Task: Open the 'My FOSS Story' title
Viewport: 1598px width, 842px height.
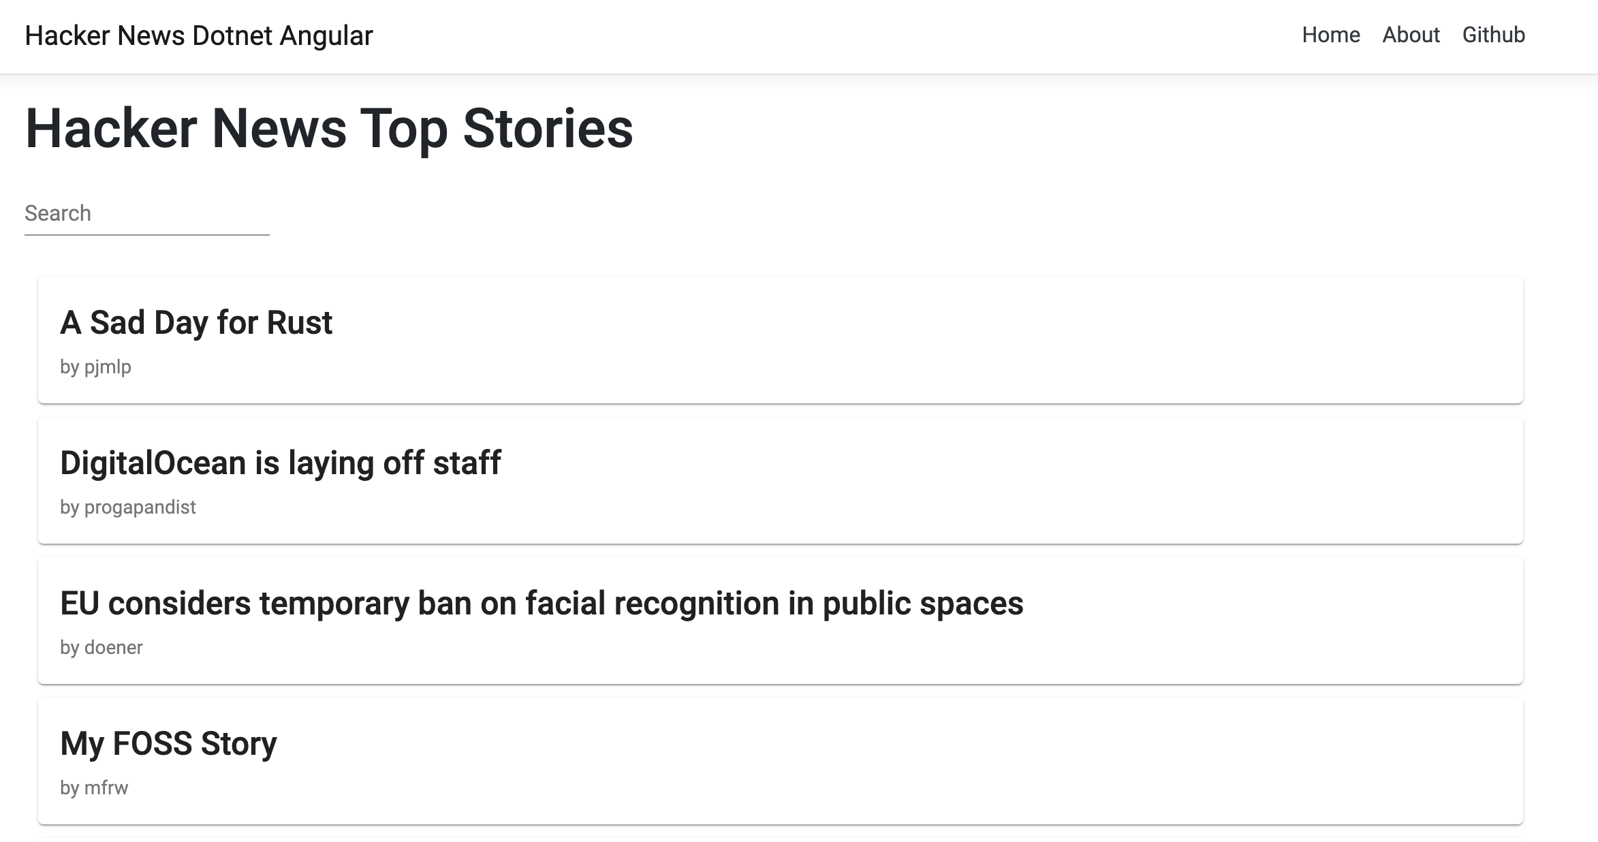Action: coord(168,743)
